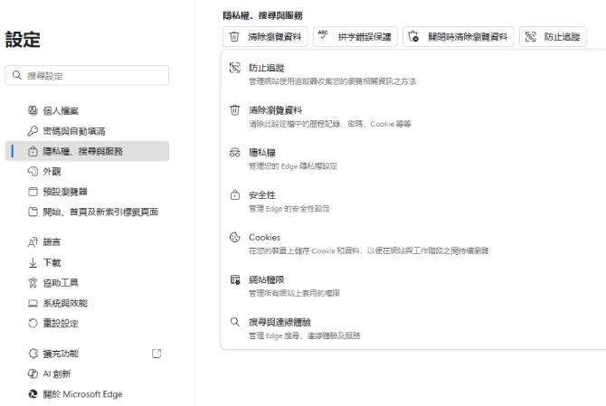The width and height of the screenshot is (606, 406).
Task: Click the 隱私權 glasses icon
Action: click(235, 153)
